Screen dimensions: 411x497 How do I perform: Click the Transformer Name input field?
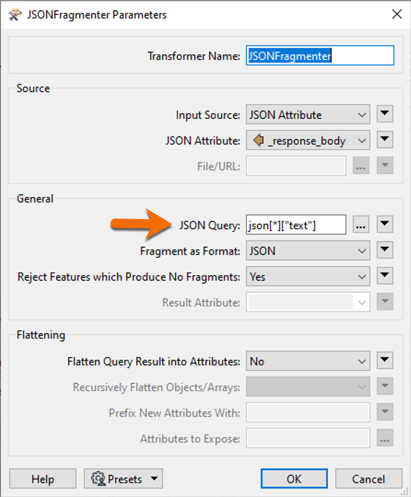click(x=320, y=56)
